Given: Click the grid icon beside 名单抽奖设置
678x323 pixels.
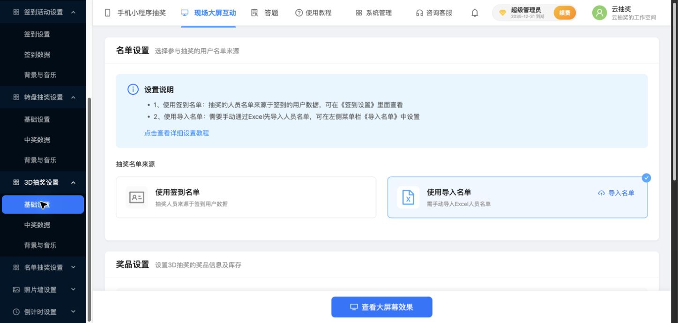Looking at the screenshot, I should pos(16,267).
